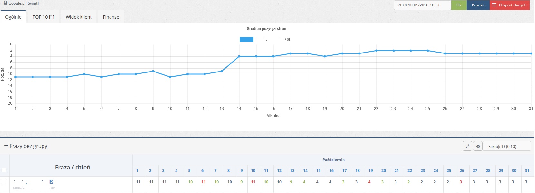Tick the select-all checkbox in table header
This screenshot has height=193, width=535.
coord(4,170)
